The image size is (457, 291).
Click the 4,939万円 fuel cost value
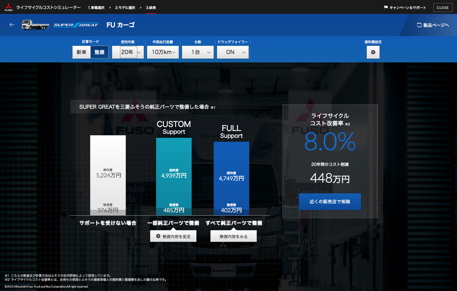174,175
